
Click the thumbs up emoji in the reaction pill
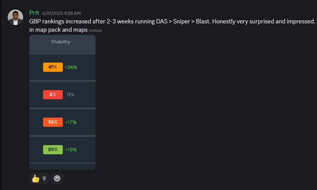pyautogui.click(x=36, y=178)
